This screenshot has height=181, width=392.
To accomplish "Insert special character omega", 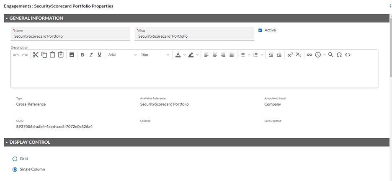I will [x=339, y=55].
